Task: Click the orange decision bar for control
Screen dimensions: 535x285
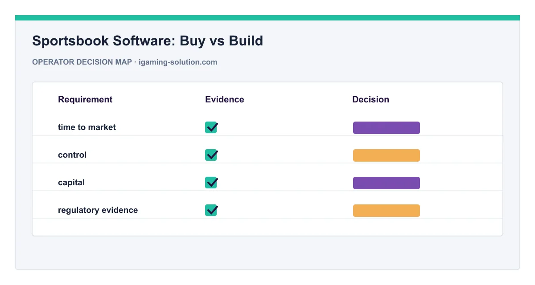Action: click(x=387, y=155)
